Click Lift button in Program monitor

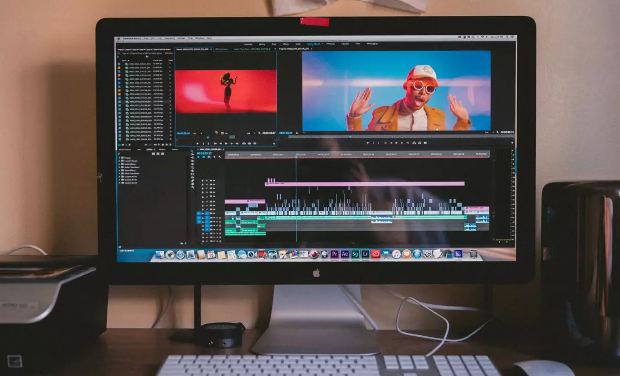(414, 143)
